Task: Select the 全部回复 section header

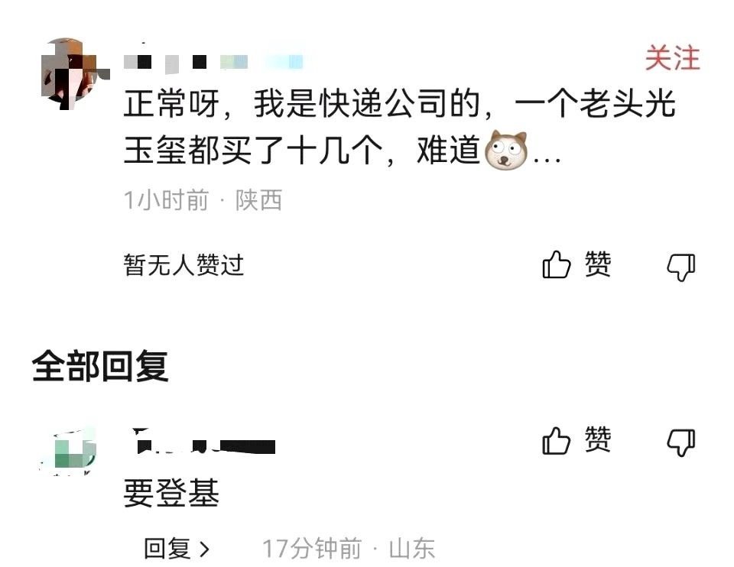Action: [100, 366]
